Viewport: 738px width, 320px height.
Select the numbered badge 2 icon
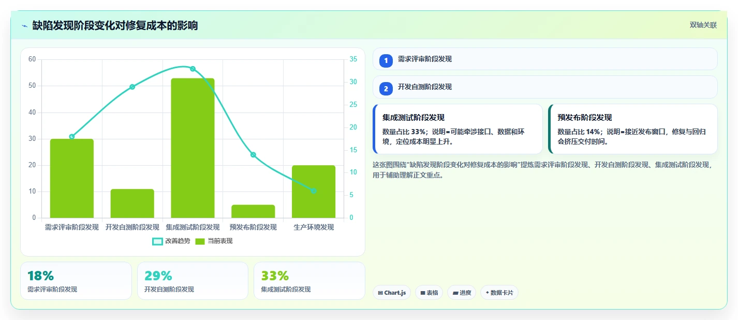coord(386,89)
